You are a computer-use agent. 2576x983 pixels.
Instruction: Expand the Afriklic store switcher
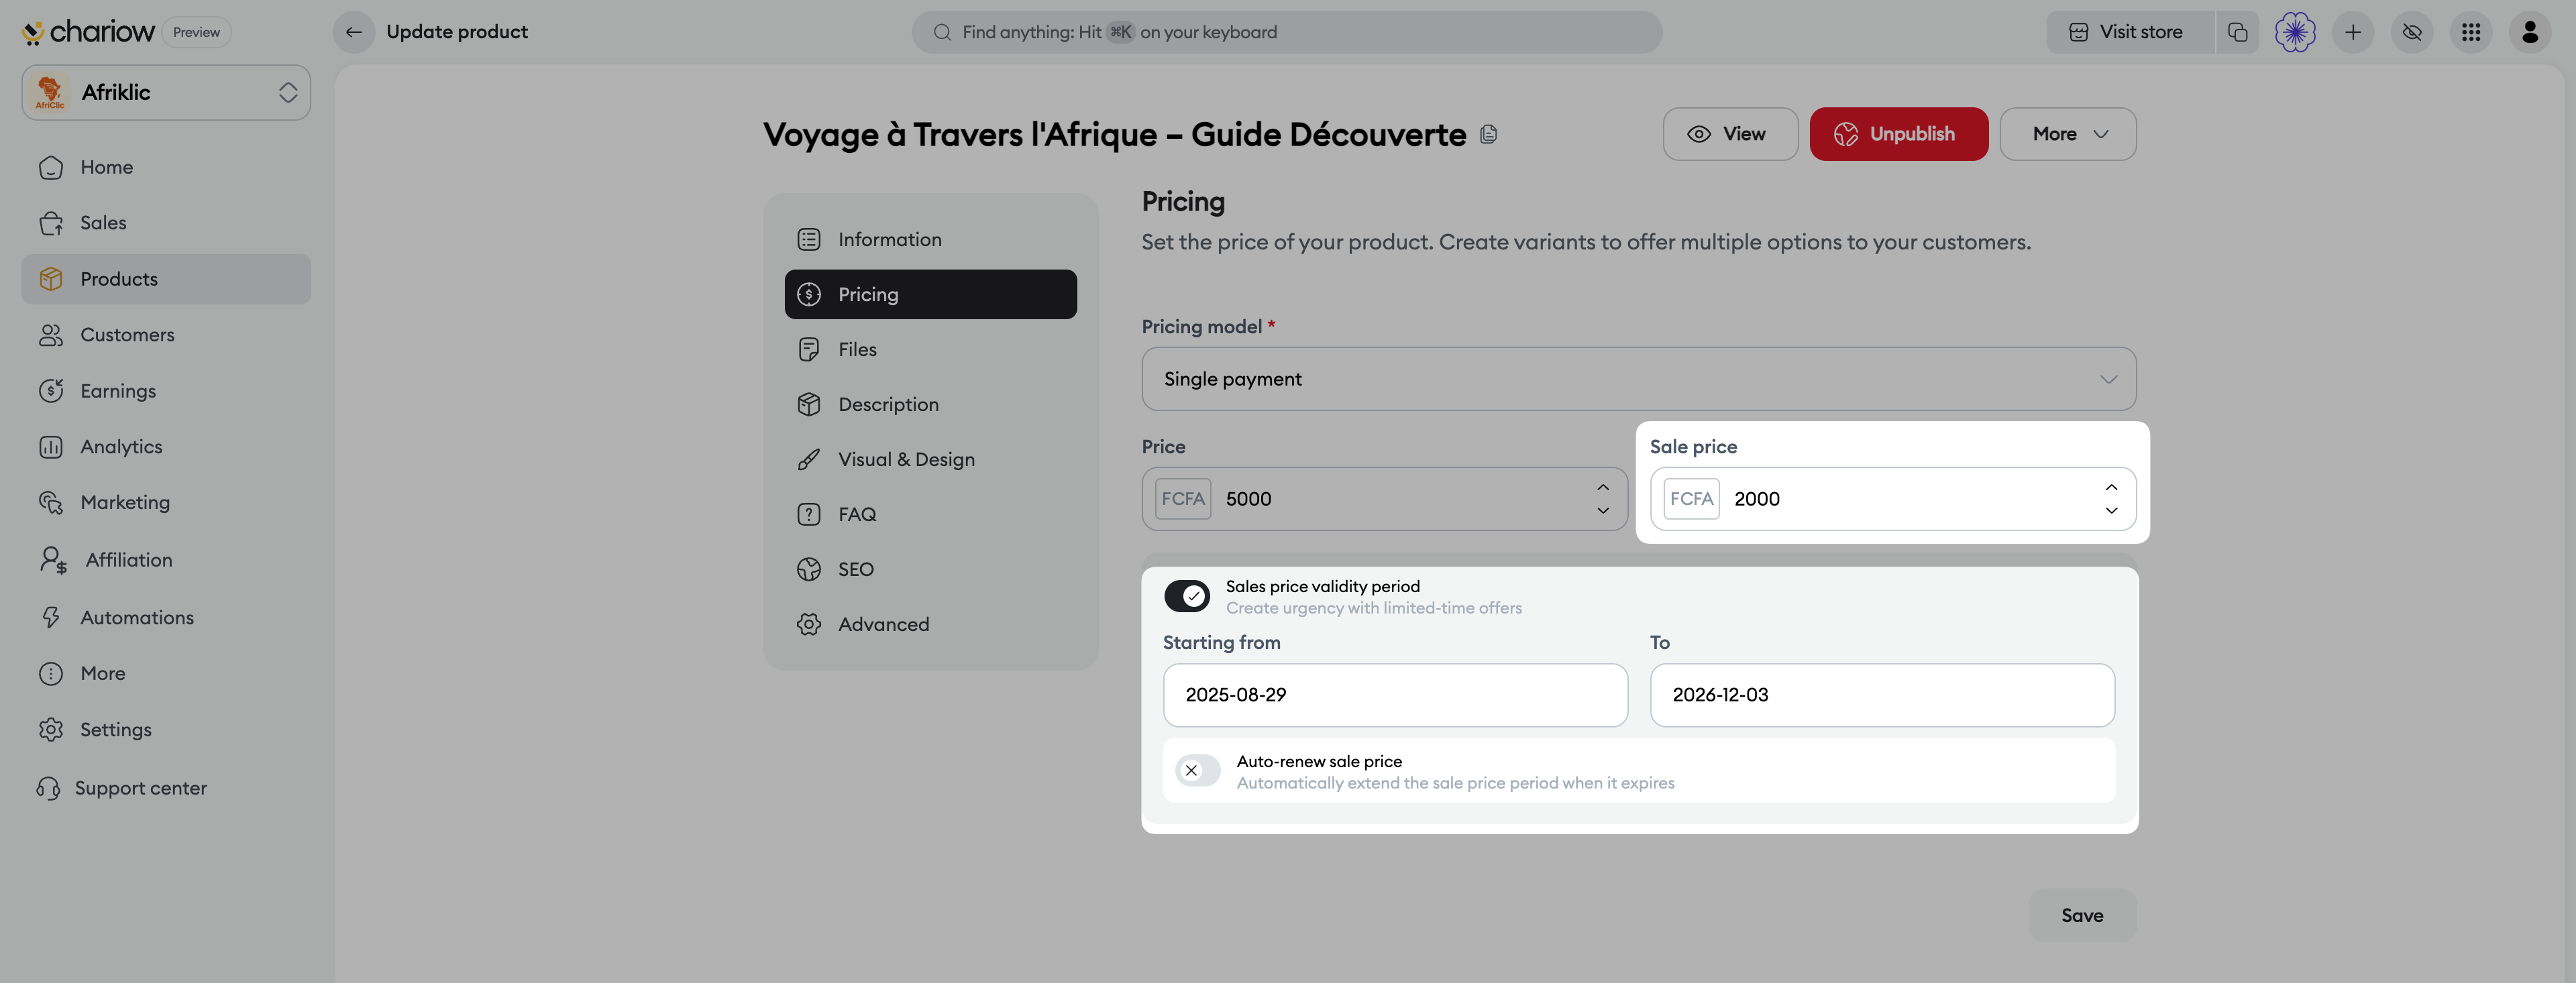(166, 92)
